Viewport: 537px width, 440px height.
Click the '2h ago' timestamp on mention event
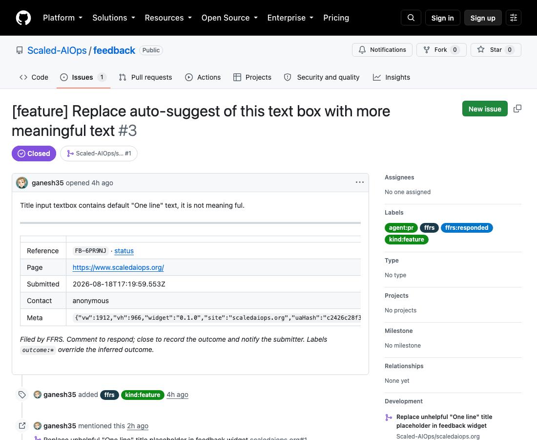138,426
